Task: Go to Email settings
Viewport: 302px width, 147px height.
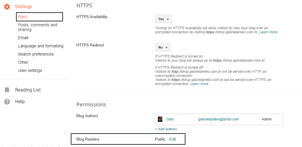Action: (x=23, y=38)
